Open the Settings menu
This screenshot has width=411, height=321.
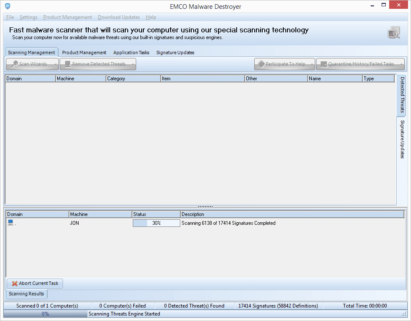point(29,17)
